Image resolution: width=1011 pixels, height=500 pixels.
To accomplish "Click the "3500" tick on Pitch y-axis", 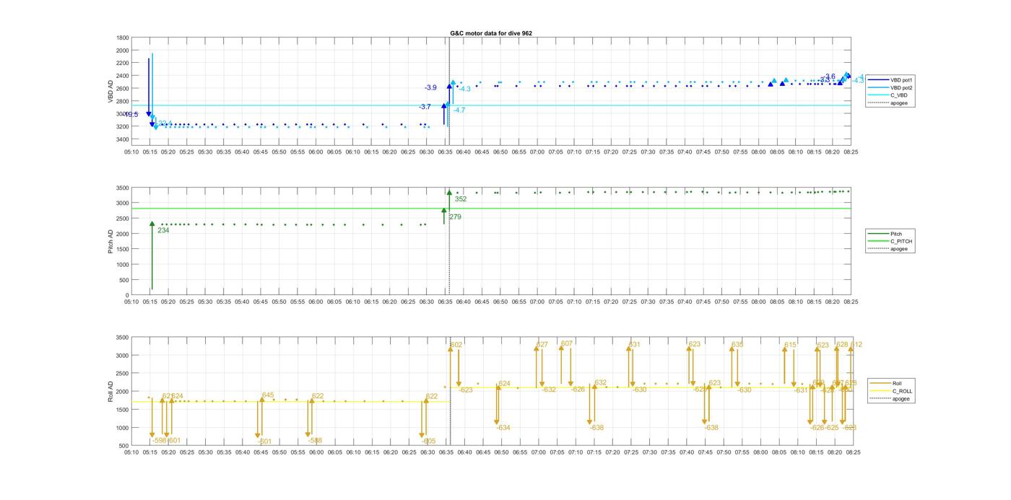I will click(122, 188).
